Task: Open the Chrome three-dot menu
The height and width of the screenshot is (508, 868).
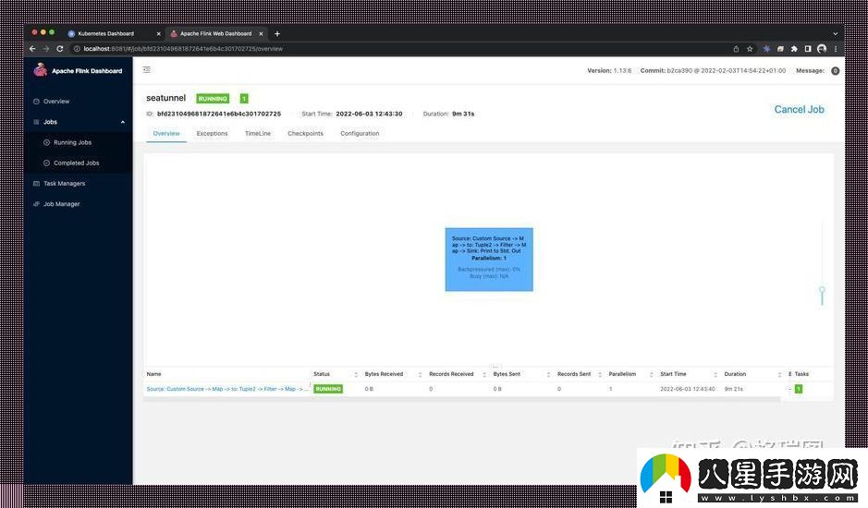Action: 836,49
